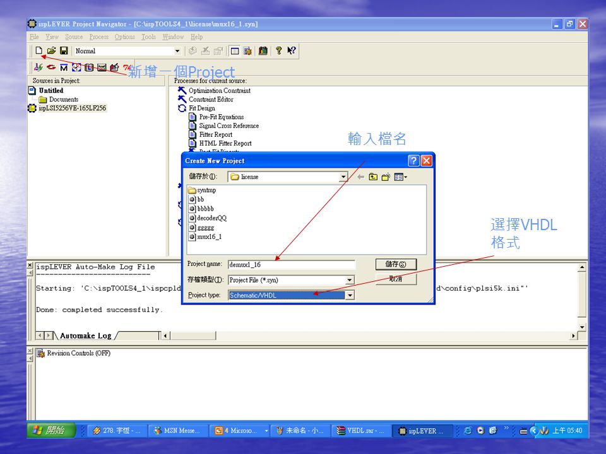Select the Optimization Constraint process
The height and width of the screenshot is (454, 606).
(x=219, y=90)
